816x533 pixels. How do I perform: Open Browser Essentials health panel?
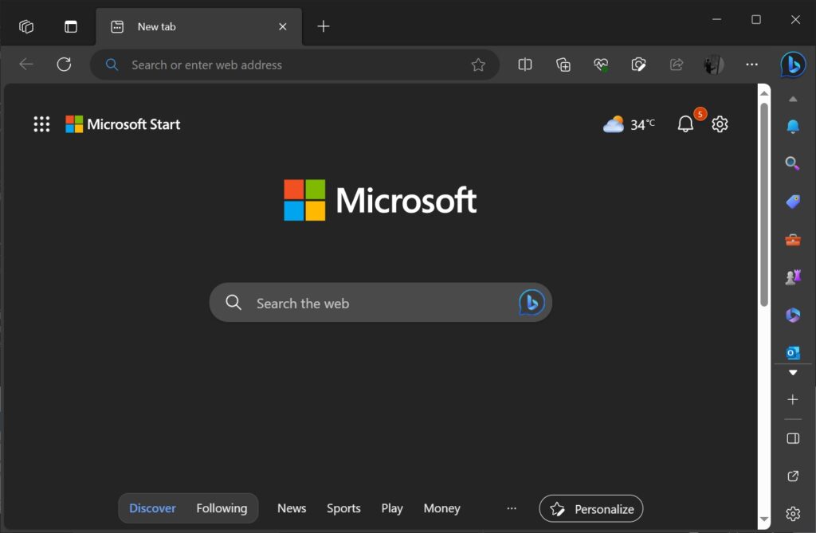click(x=601, y=65)
